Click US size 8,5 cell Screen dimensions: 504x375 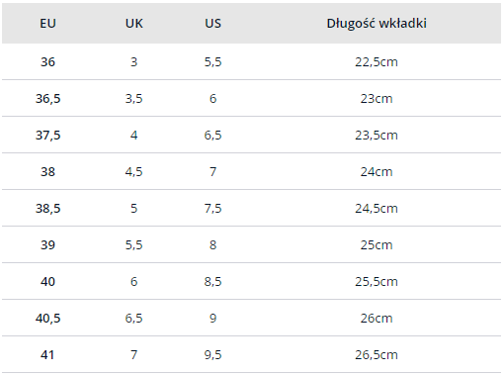point(212,282)
